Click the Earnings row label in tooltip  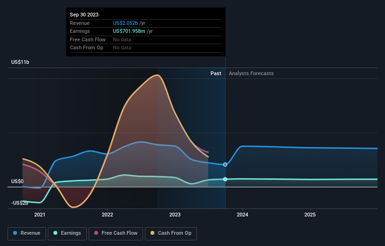[x=80, y=31]
